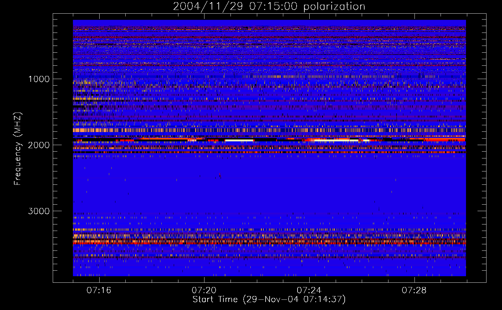Click the 07:24 time axis label
Image resolution: width=502 pixels, height=310 pixels.
[x=309, y=290]
